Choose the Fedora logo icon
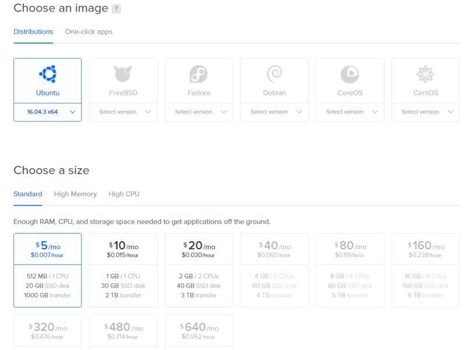This screenshot has width=466, height=350. coord(199,74)
